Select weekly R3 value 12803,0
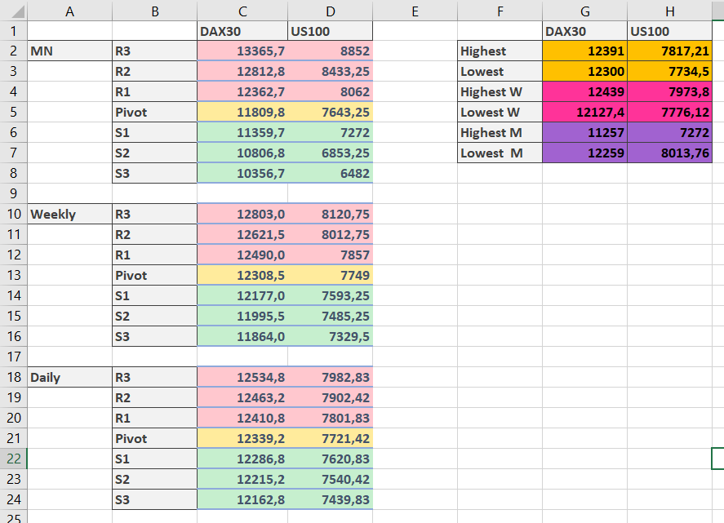 tap(242, 214)
